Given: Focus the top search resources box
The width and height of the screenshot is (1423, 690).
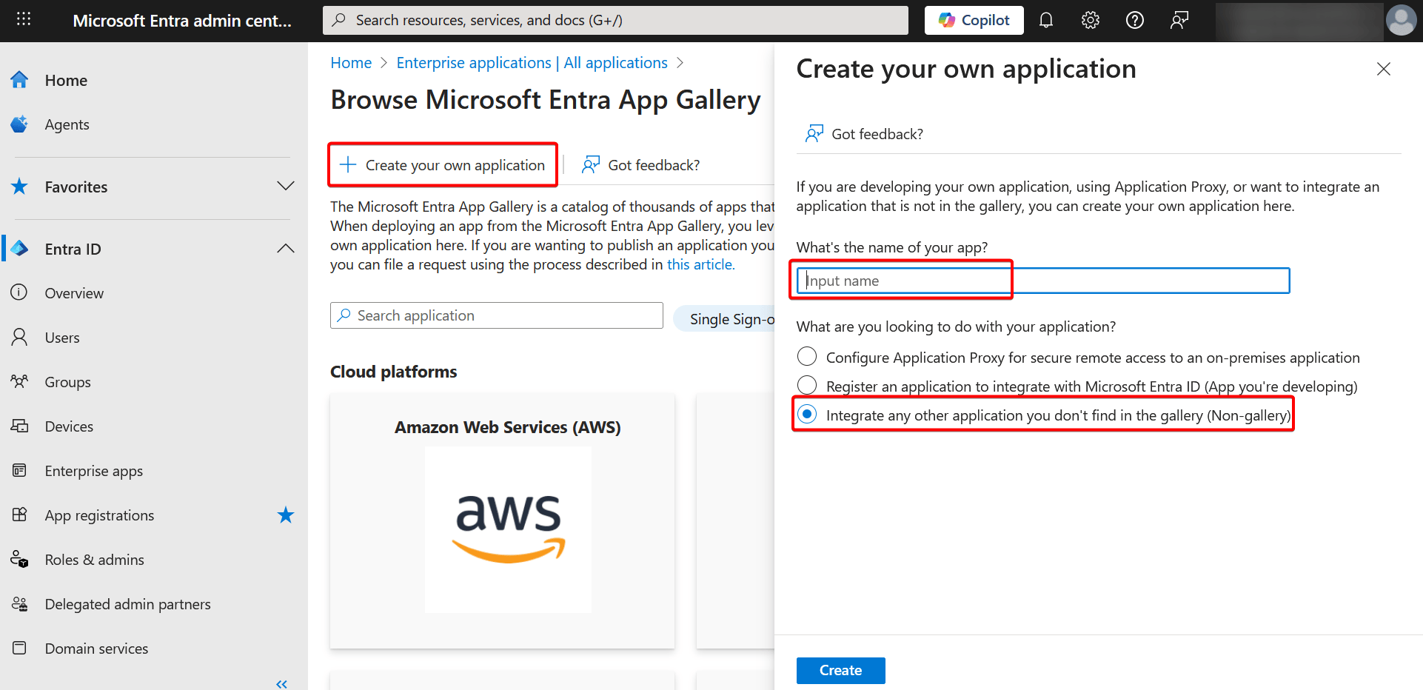Looking at the screenshot, I should pos(615,20).
